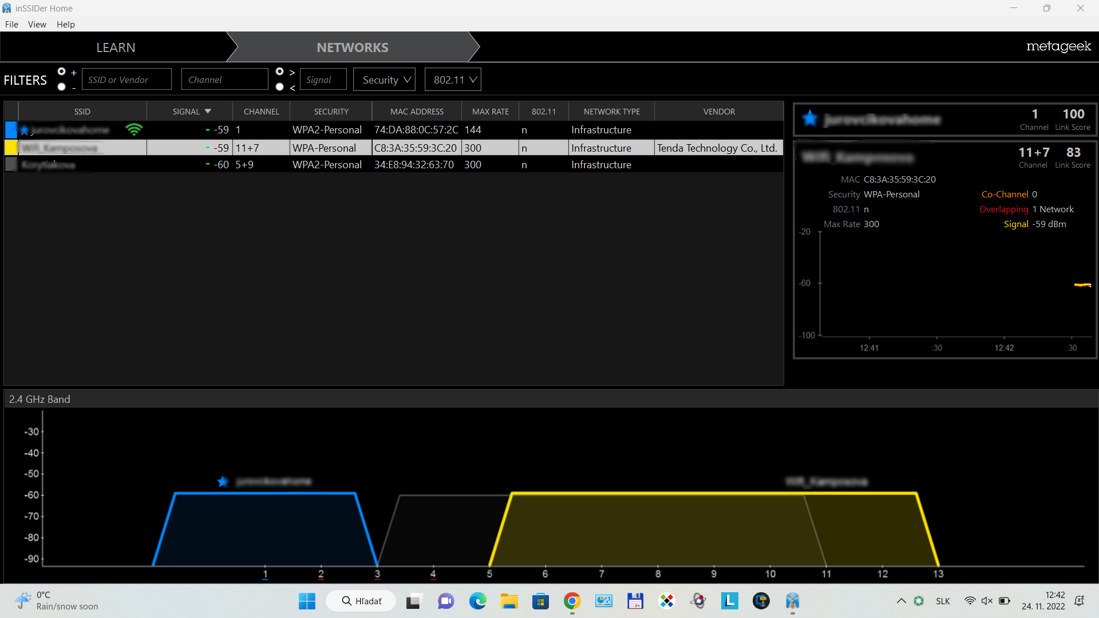The height and width of the screenshot is (618, 1099).
Task: Open File Explorer from taskbar
Action: coord(509,601)
